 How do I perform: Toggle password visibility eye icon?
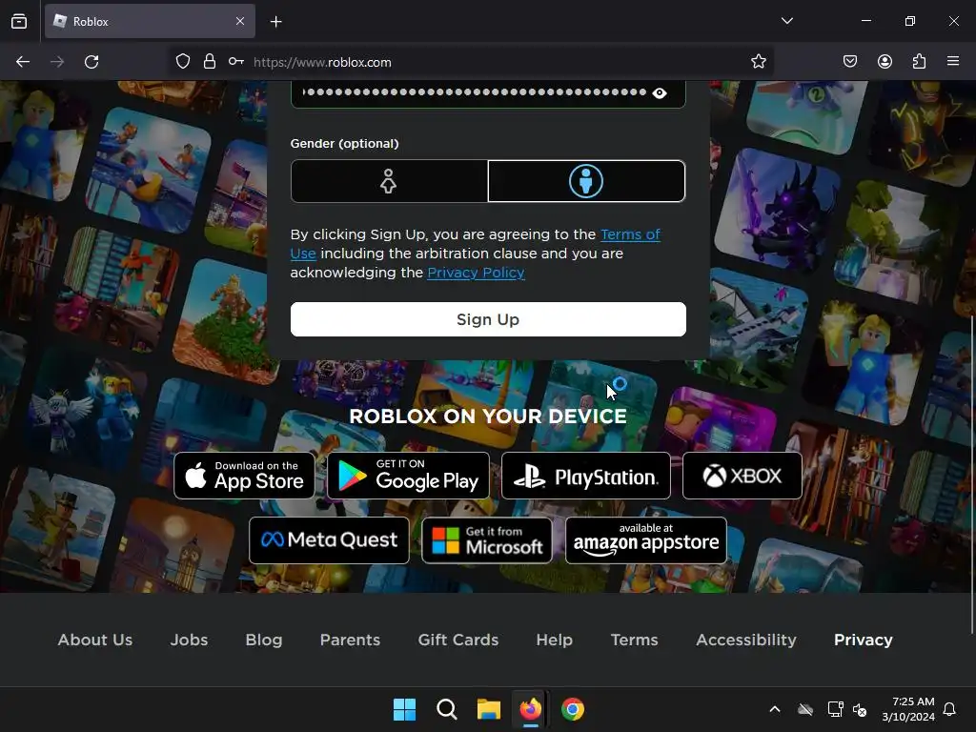(x=660, y=93)
